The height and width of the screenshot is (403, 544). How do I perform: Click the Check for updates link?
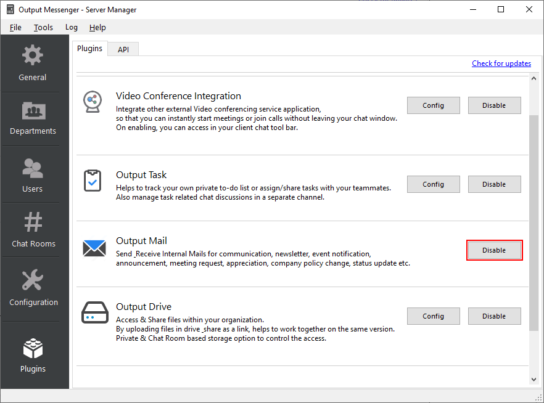click(x=501, y=63)
